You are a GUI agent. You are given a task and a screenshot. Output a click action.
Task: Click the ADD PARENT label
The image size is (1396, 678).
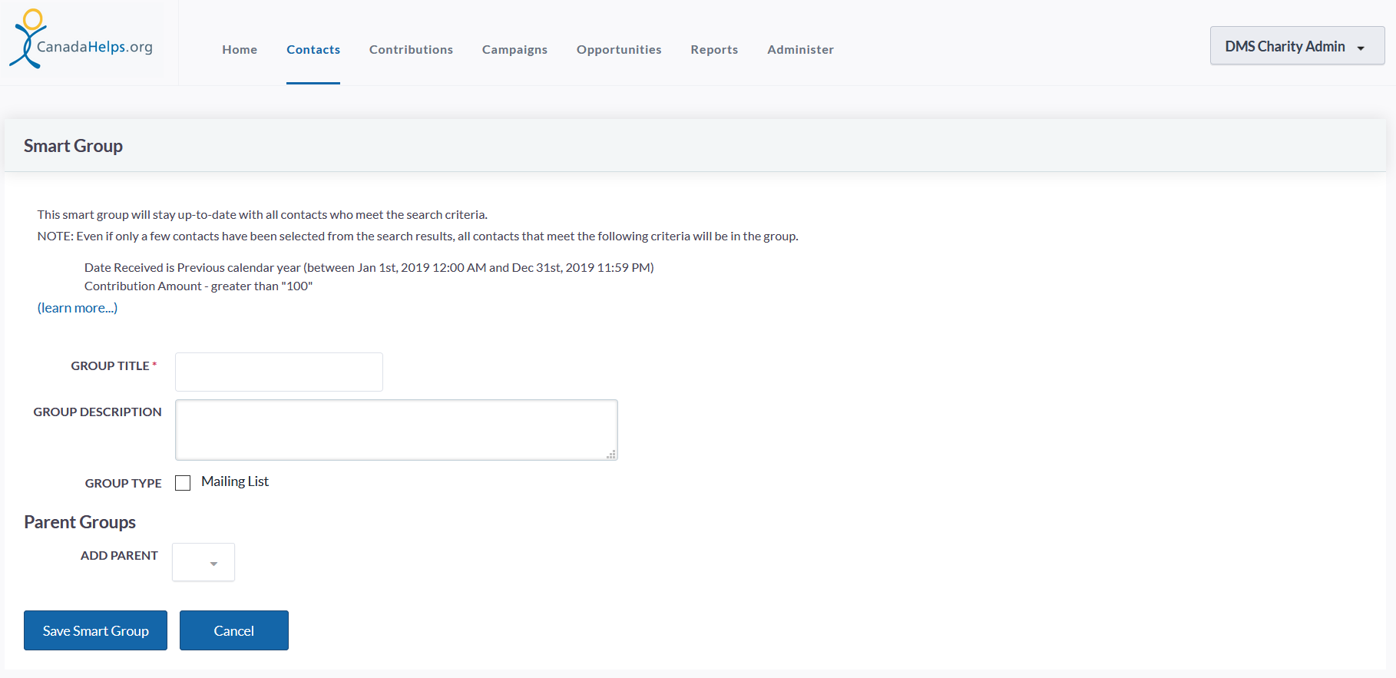coord(119,556)
